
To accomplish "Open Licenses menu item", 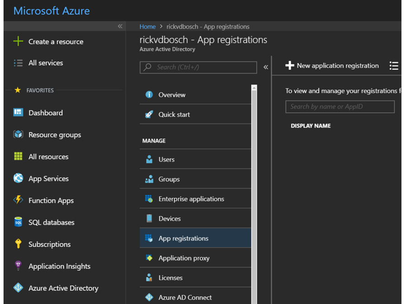I will point(195,277).
